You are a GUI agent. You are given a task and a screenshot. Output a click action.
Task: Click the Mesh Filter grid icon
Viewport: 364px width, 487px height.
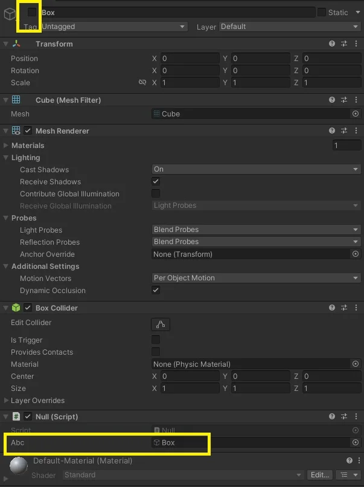[x=16, y=99]
